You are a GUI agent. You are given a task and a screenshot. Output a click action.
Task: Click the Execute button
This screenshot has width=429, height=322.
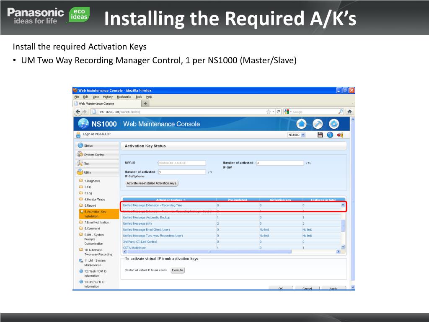tap(177, 270)
